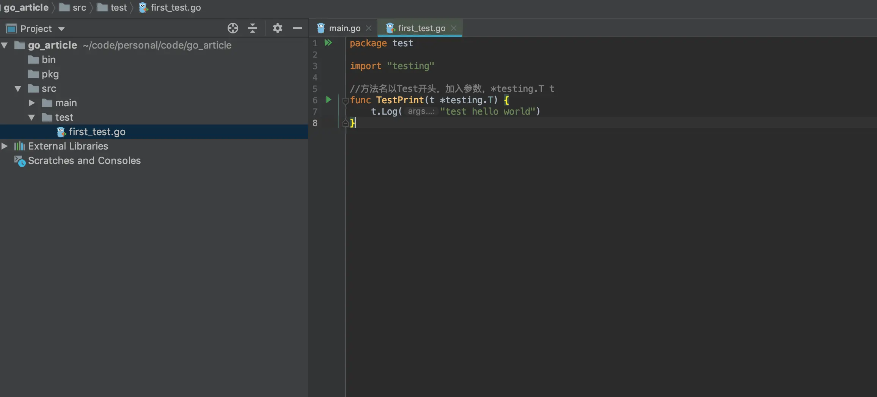Click the gopher icon beside first_test.go in tree
Screen dimensions: 877x397
pos(61,132)
